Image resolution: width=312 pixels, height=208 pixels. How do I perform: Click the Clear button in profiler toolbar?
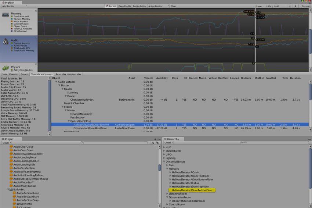click(x=173, y=6)
